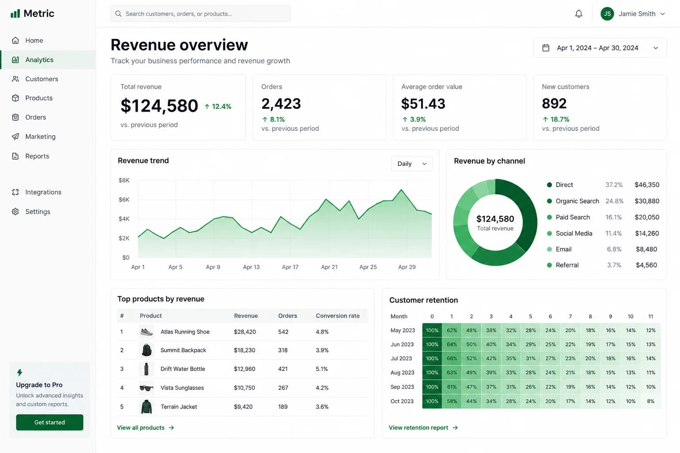Viewport: 680px width, 453px height.
Task: Click the $18,230 Summit Backpack revenue cell
Action: pos(244,350)
